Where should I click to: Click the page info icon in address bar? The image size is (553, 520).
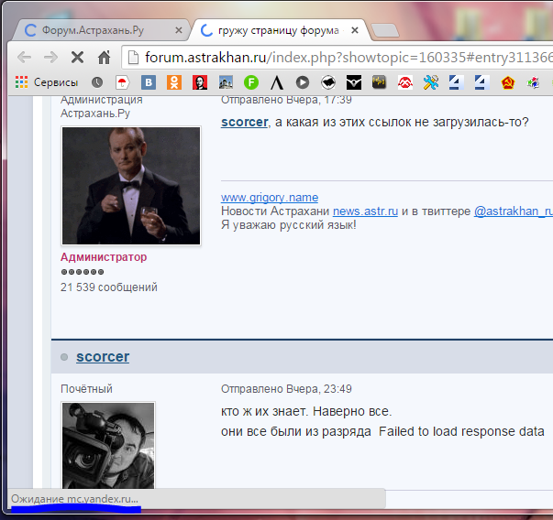point(133,57)
